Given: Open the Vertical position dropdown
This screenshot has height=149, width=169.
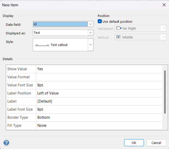Looking at the screenshot, I should pos(163,37).
